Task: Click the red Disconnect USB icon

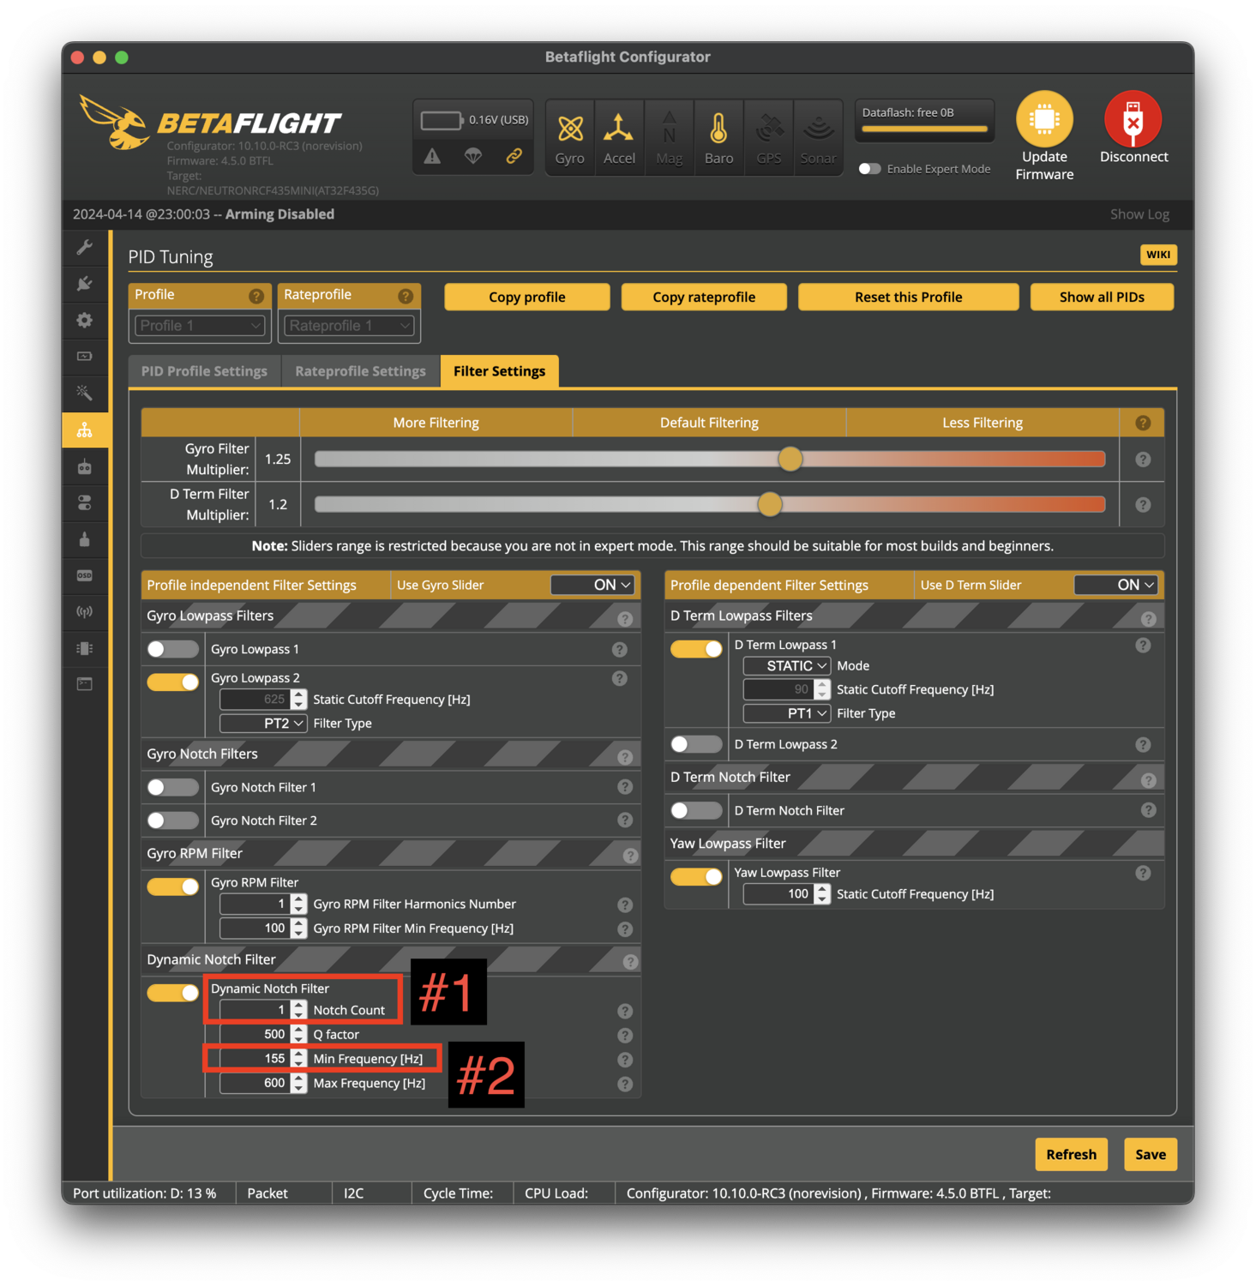Action: pyautogui.click(x=1133, y=119)
